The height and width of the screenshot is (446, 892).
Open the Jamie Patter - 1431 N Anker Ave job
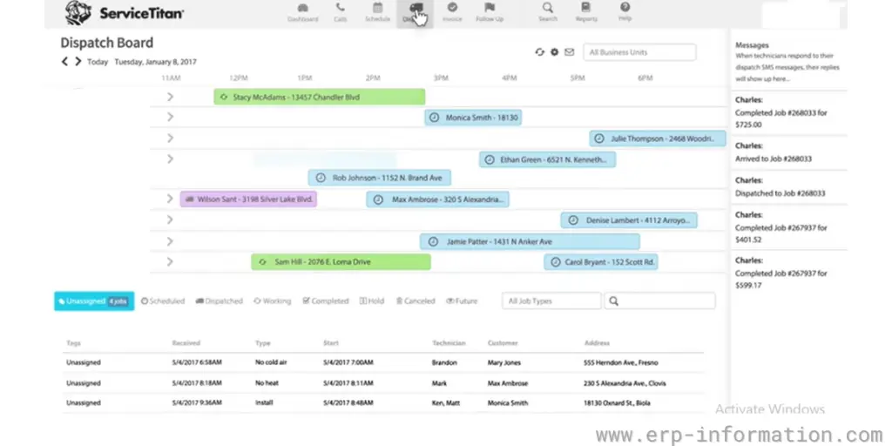coord(530,242)
